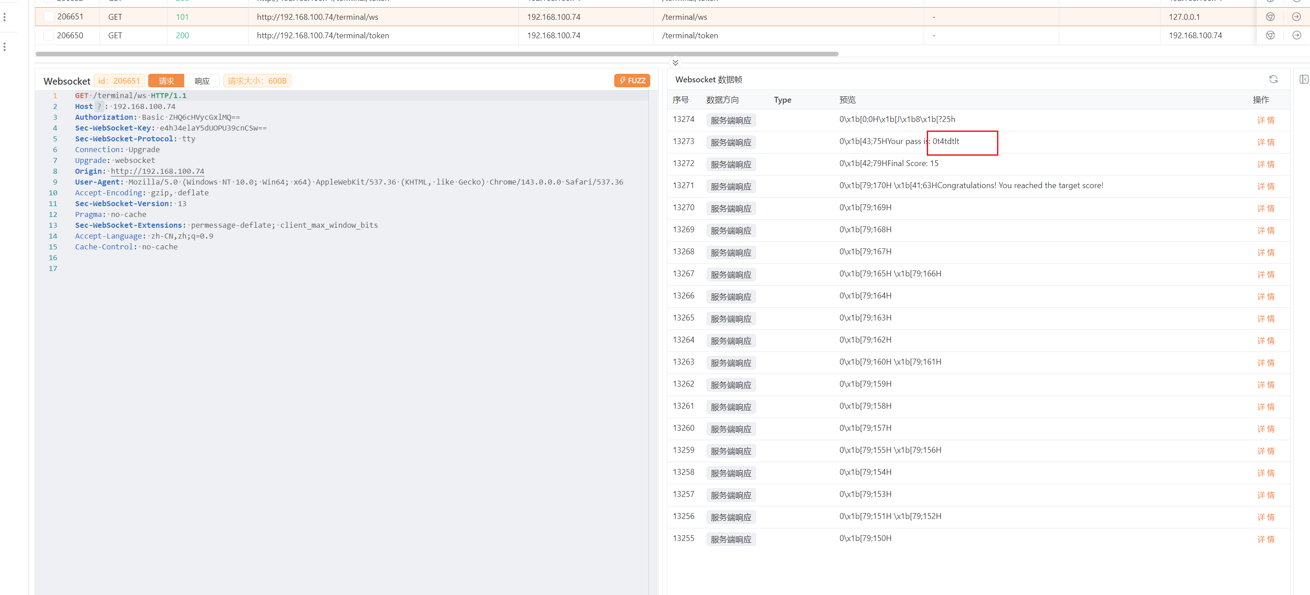The height and width of the screenshot is (595, 1310).
Task: Switch to the 响应 tab
Action: pyautogui.click(x=202, y=81)
